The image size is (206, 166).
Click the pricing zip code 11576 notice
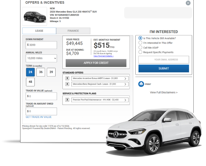pos(46,126)
